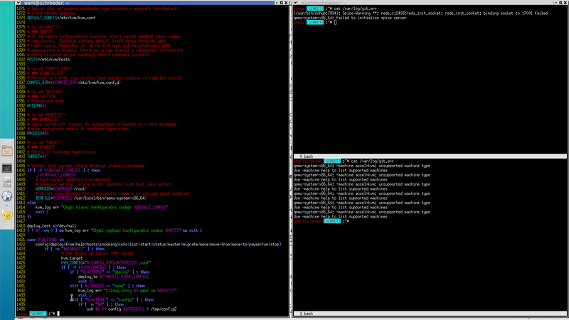This screenshot has width=569, height=320.
Task: Maximize the right terminal window
Action: [x=560, y=3]
